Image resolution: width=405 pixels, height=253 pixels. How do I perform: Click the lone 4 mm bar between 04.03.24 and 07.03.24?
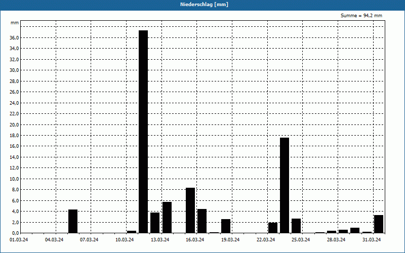[73, 221]
